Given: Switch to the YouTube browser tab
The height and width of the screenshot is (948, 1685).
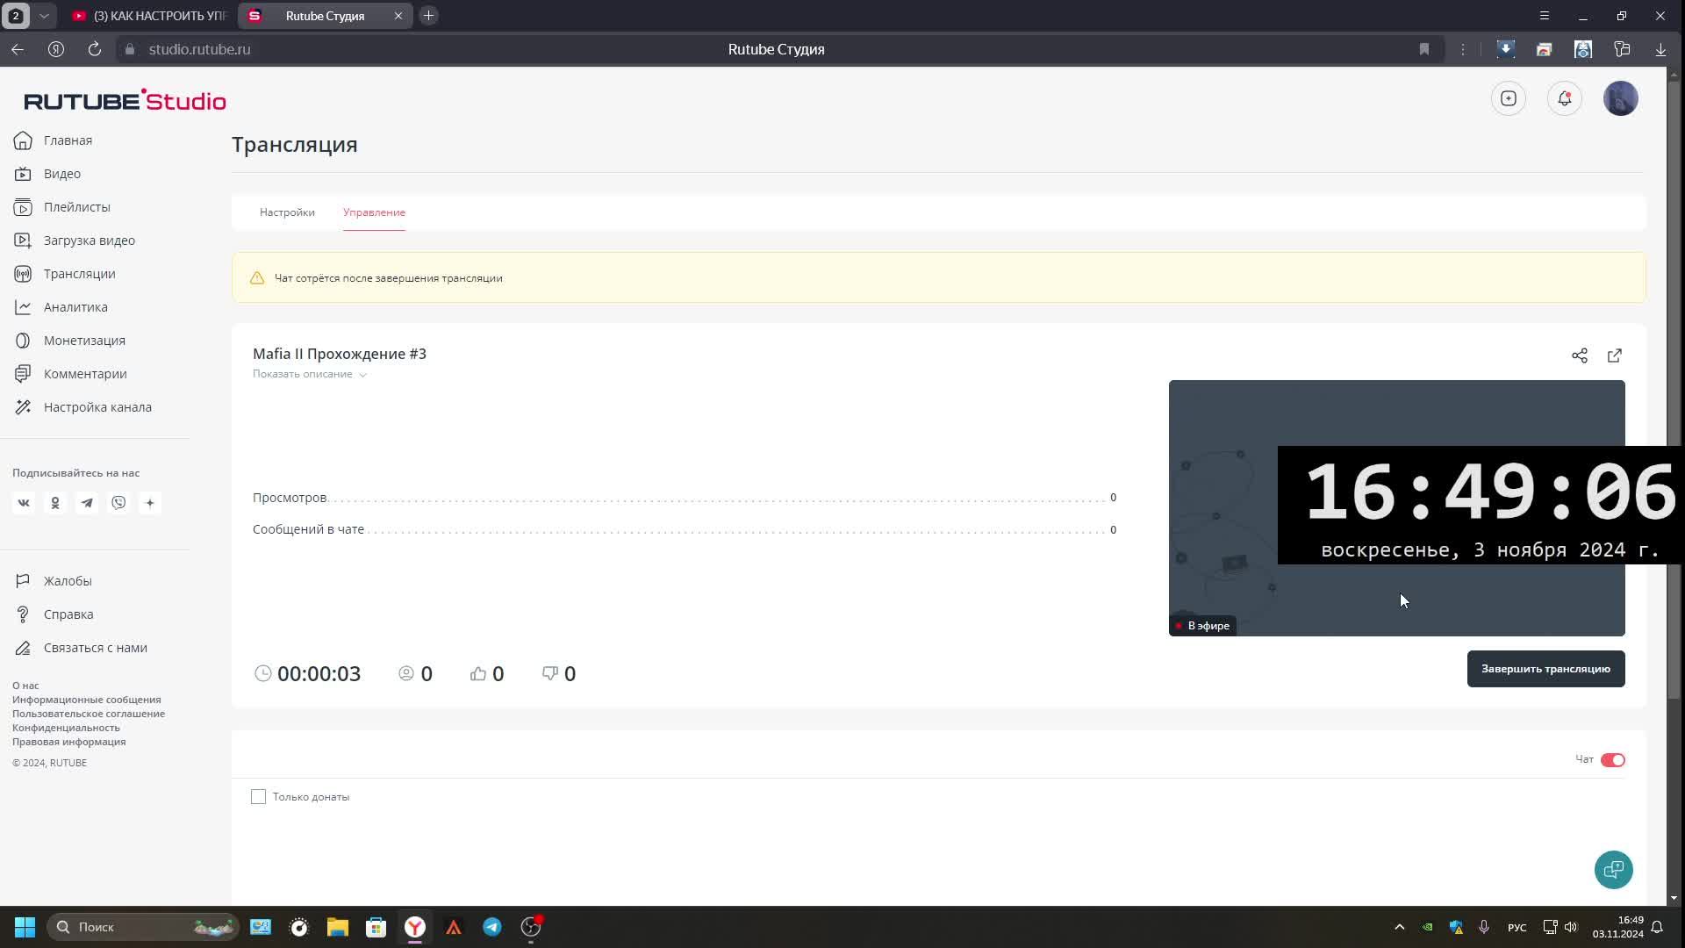Looking at the screenshot, I should pyautogui.click(x=149, y=16).
